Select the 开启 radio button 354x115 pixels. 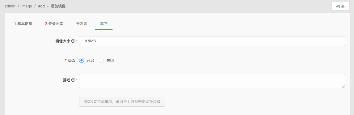click(82, 61)
